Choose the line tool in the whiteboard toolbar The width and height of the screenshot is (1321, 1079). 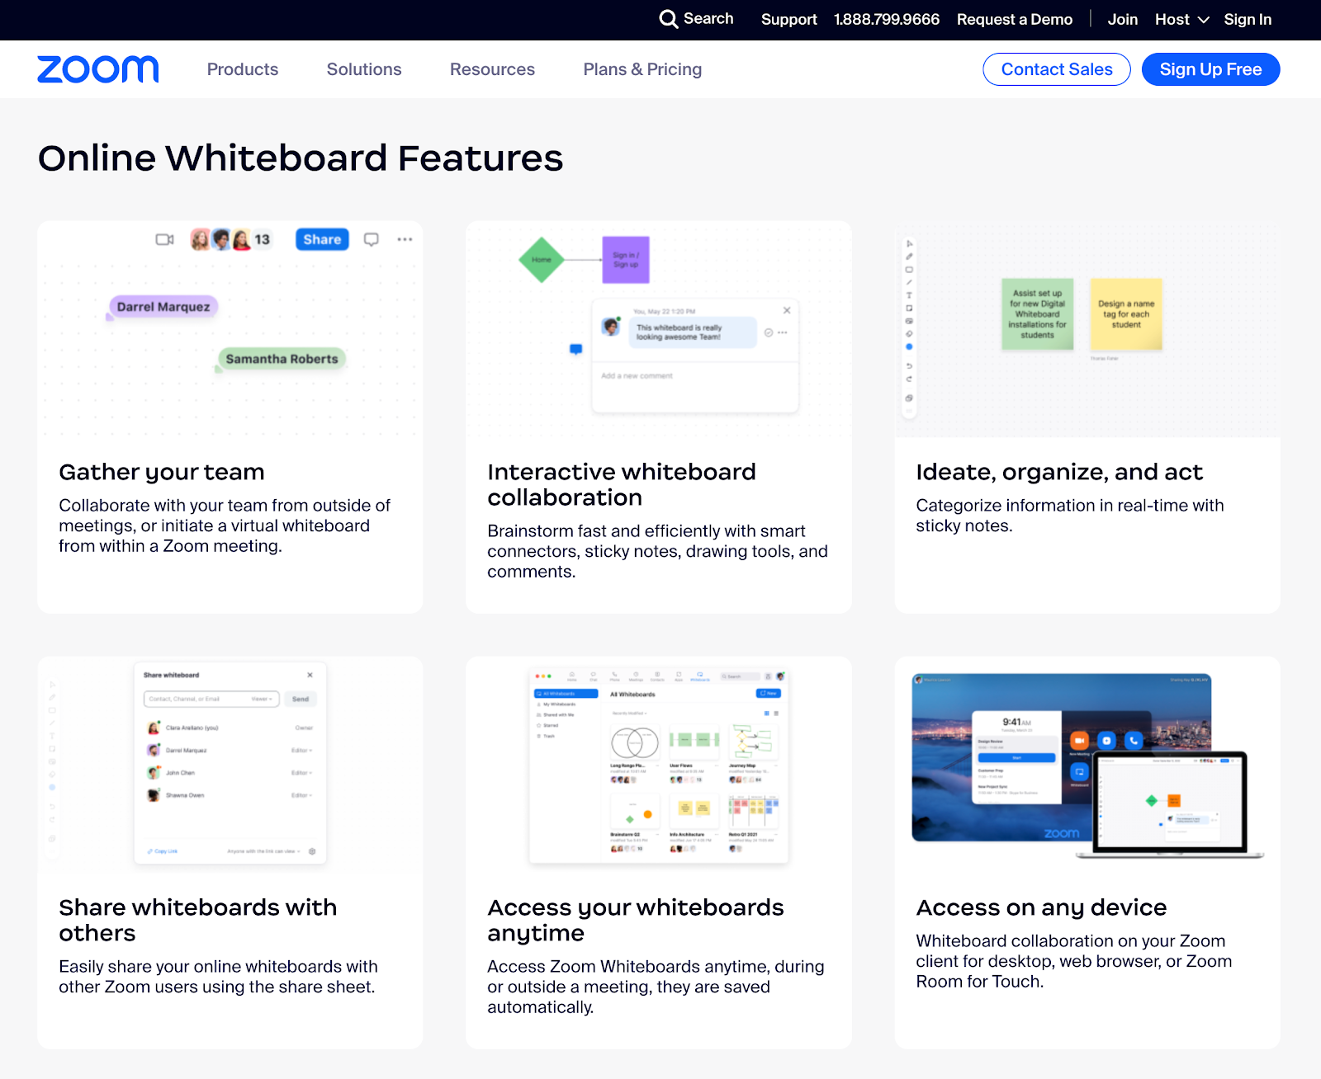click(909, 282)
